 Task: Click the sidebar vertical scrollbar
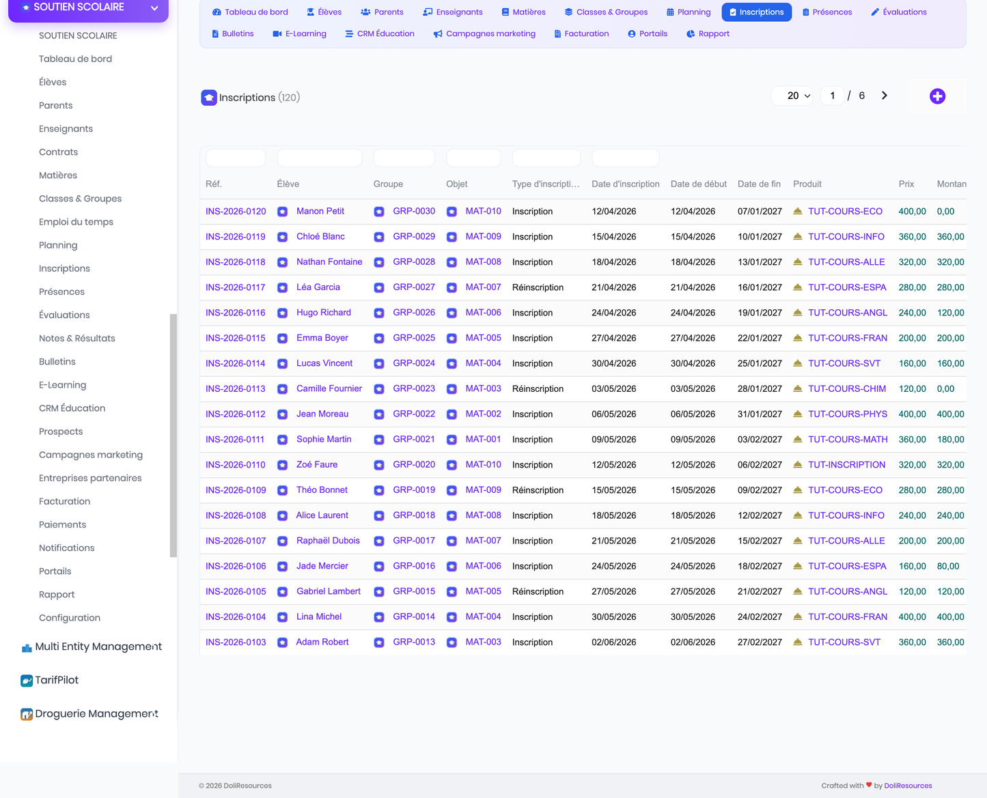point(173,436)
